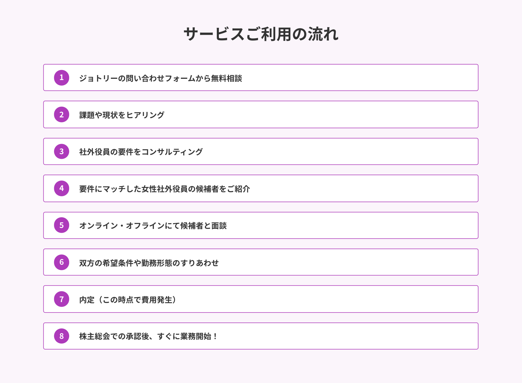Image resolution: width=522 pixels, height=383 pixels.
Task: Select the 課題や現状をヒアリング step text
Action: tap(122, 115)
